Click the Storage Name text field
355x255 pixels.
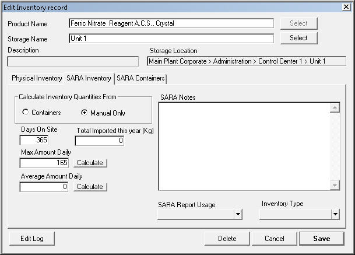pyautogui.click(x=170, y=39)
